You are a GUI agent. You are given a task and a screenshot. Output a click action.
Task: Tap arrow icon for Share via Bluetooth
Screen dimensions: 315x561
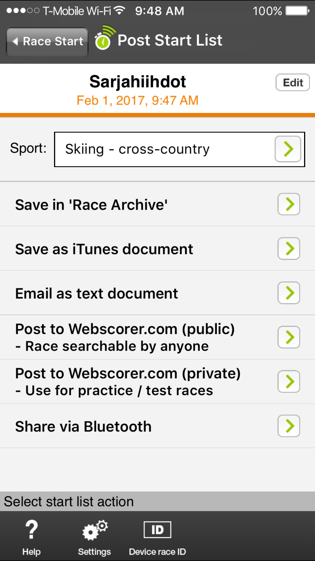coord(289,426)
